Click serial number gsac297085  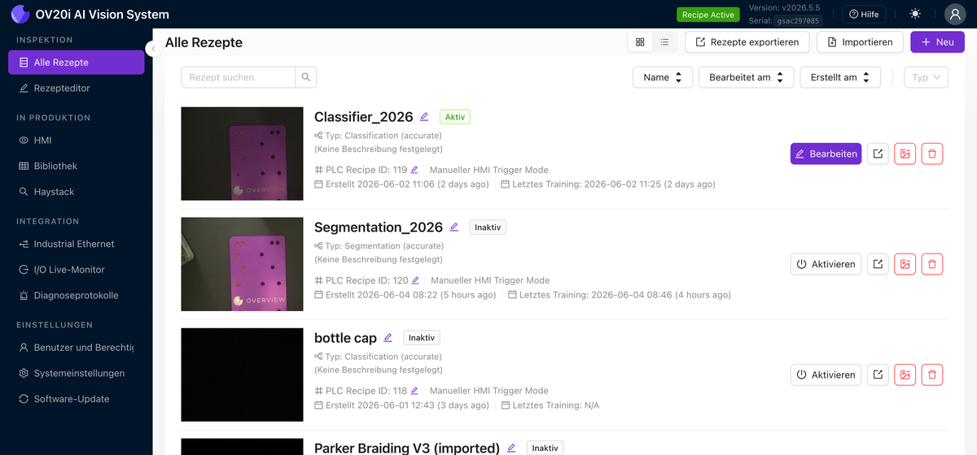pyautogui.click(x=796, y=20)
